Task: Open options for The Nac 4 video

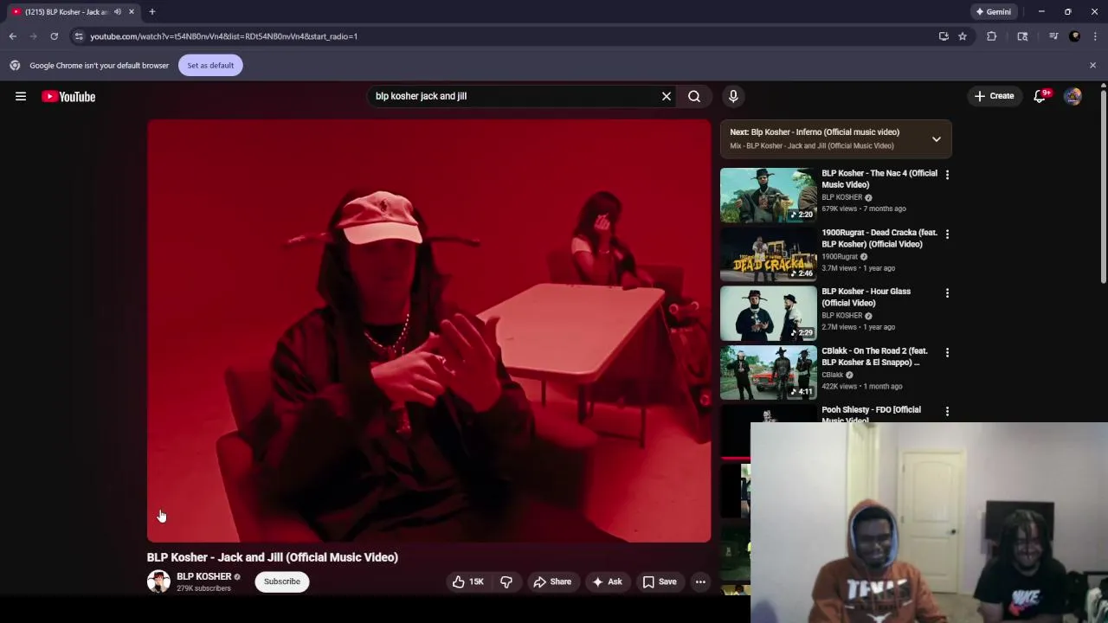Action: 947,175
